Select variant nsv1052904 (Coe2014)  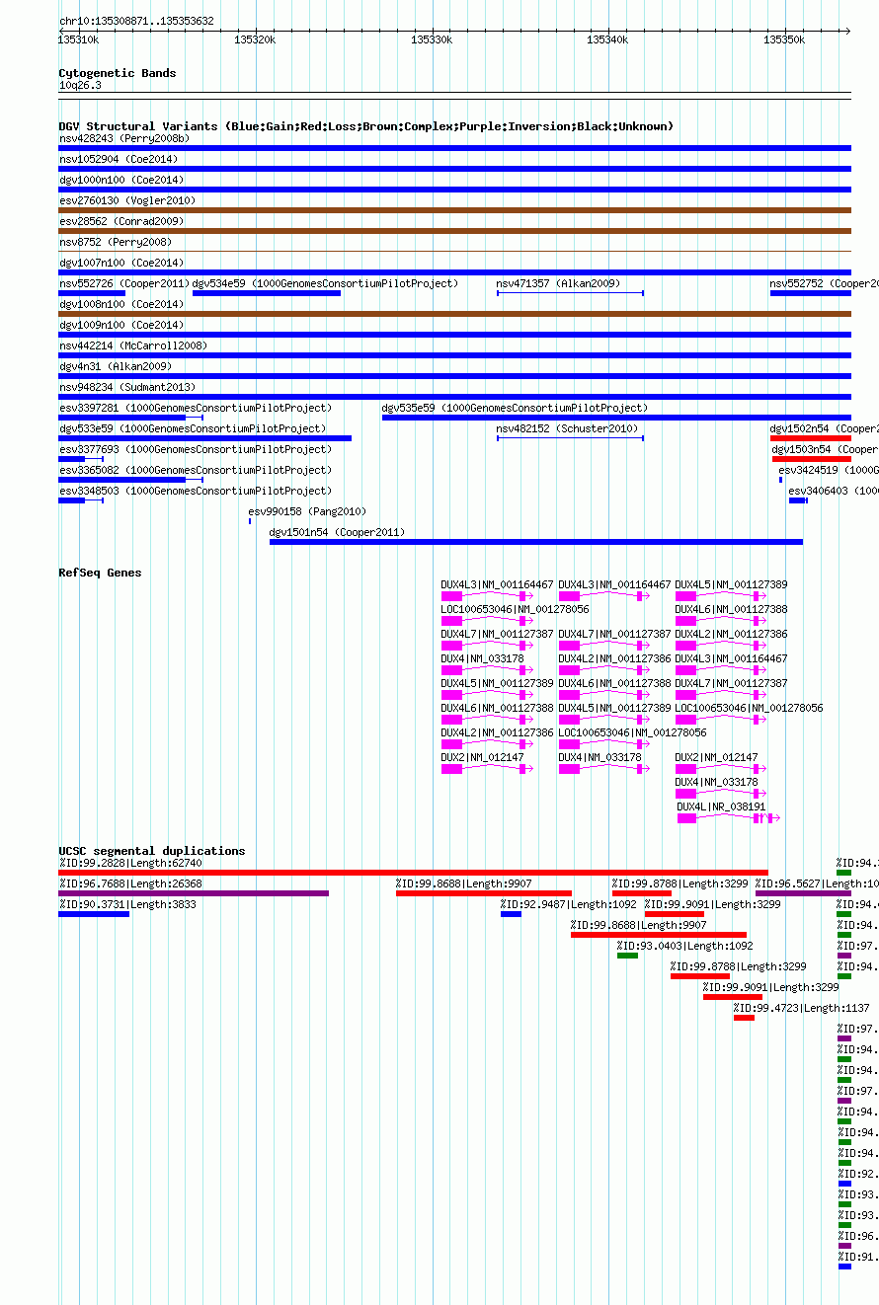(x=119, y=159)
